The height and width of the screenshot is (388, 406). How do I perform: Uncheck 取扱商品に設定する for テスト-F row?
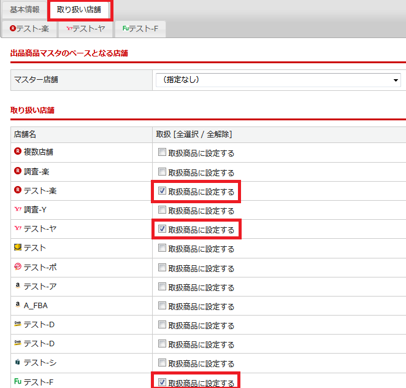point(162,382)
